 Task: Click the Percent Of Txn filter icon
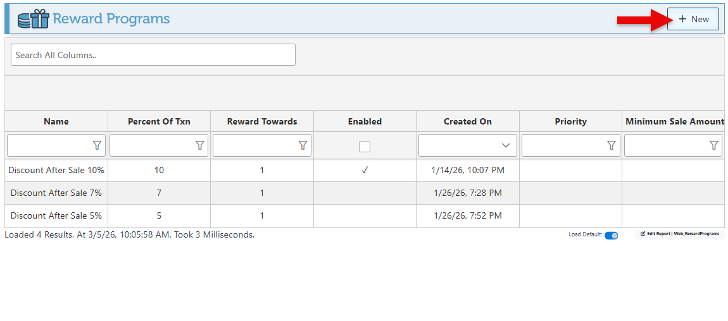click(199, 145)
